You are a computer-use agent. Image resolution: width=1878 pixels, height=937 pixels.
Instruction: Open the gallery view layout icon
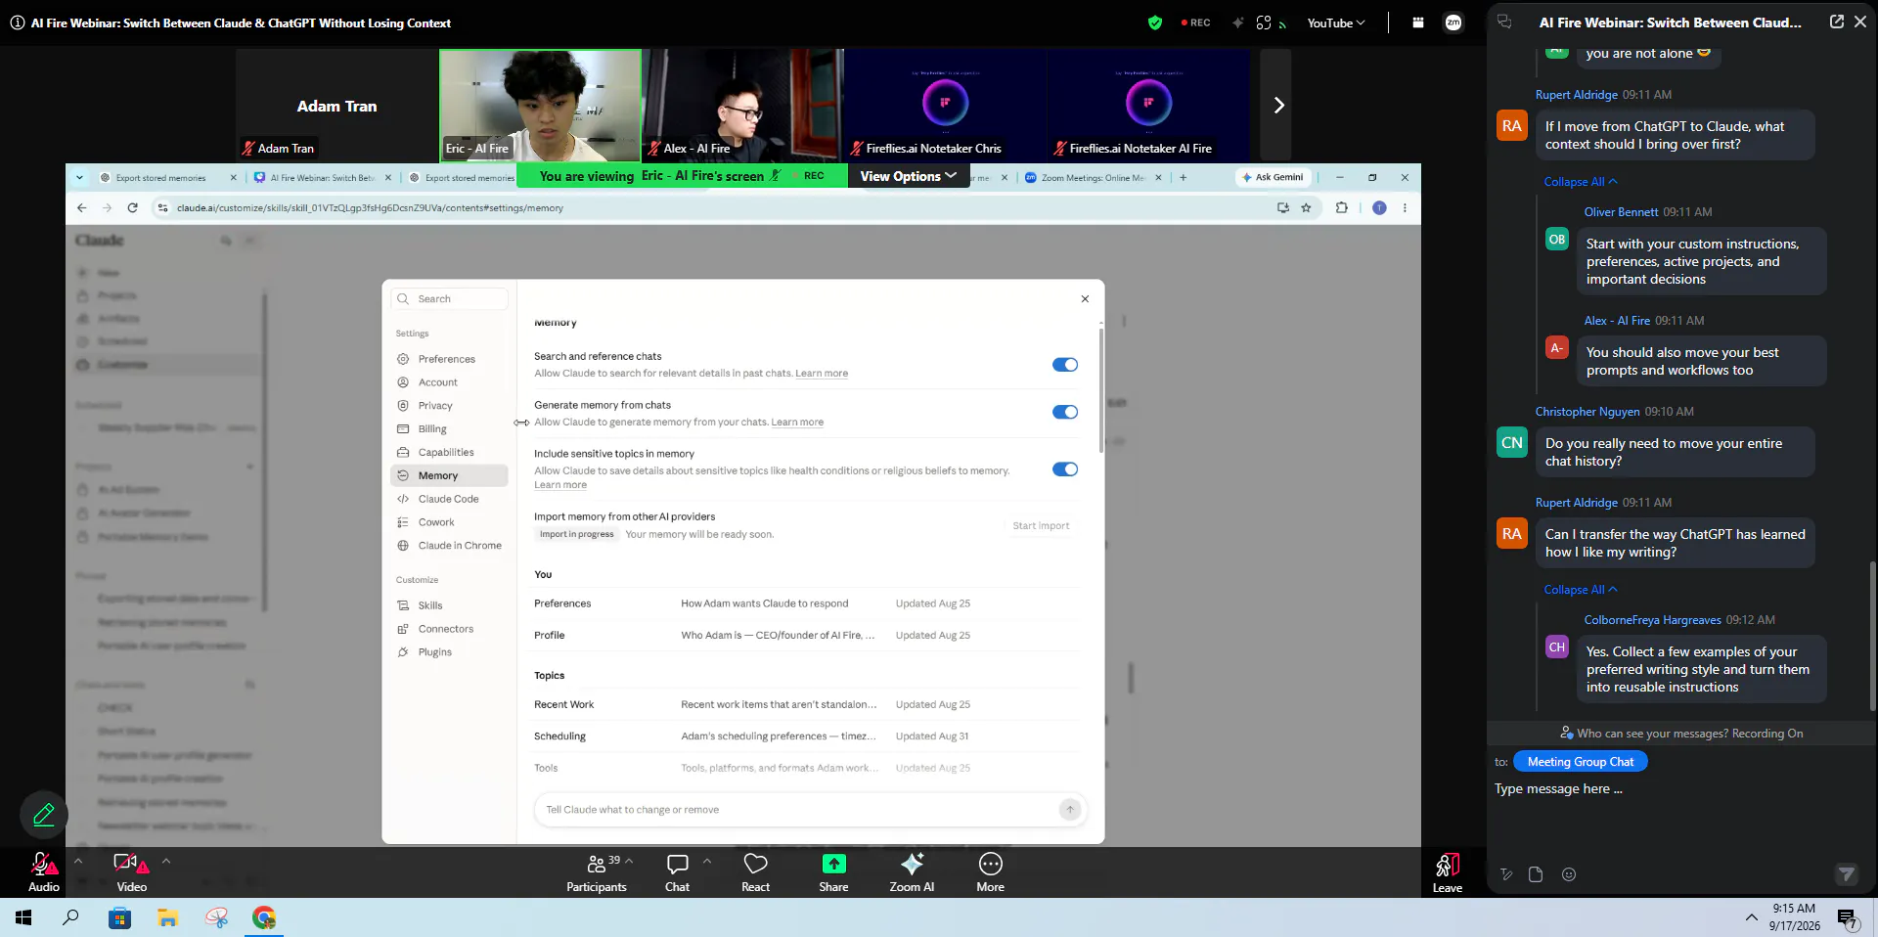click(x=1417, y=22)
